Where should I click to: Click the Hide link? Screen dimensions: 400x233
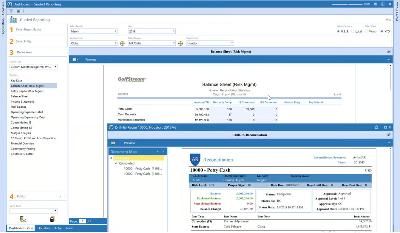tap(388, 20)
